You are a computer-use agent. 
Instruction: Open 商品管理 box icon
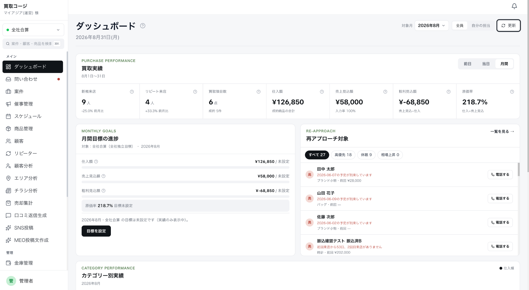click(9, 129)
